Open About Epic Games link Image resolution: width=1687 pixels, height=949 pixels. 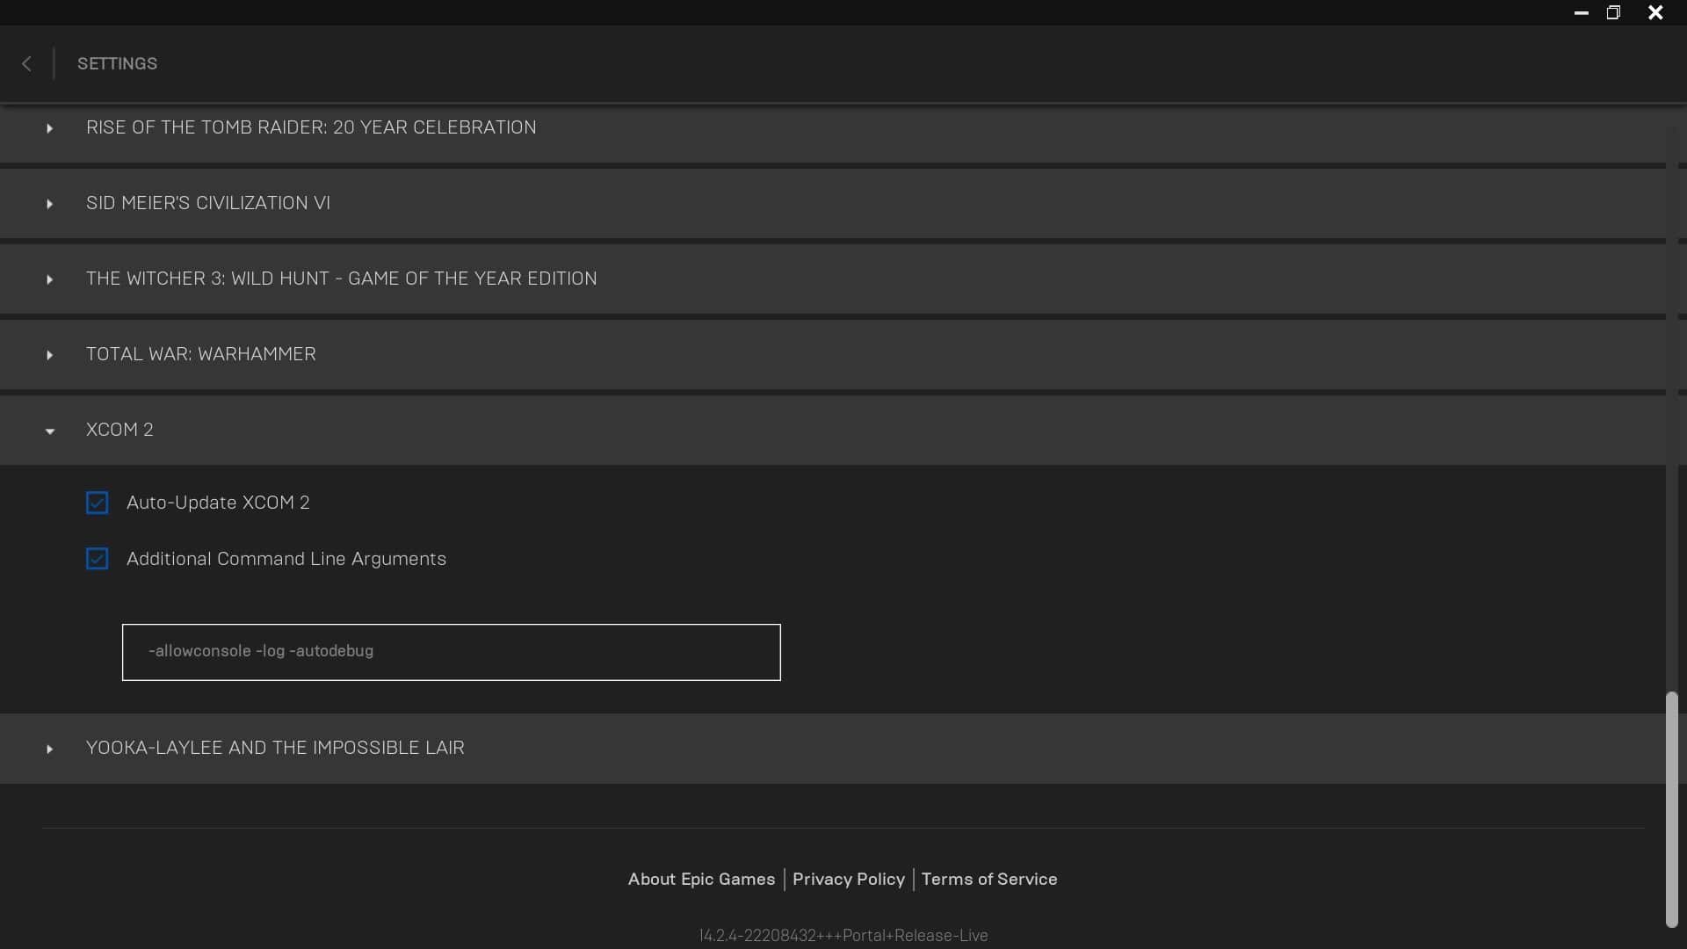point(701,879)
